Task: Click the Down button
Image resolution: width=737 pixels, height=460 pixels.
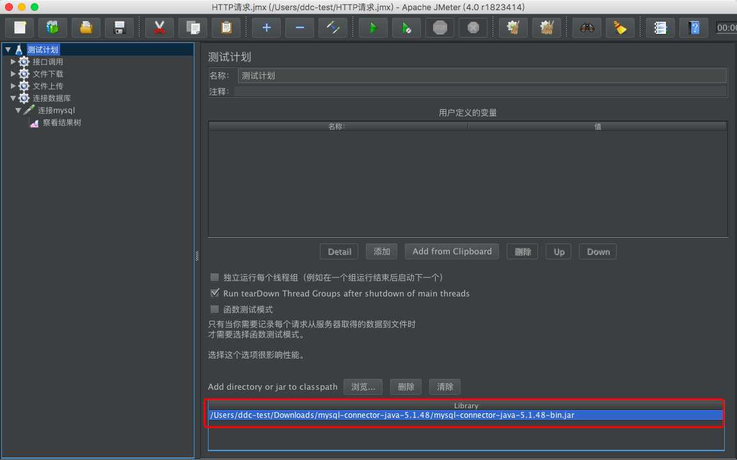Action: click(598, 252)
